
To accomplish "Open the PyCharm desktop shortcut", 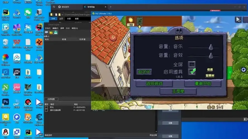I will tap(6, 15).
